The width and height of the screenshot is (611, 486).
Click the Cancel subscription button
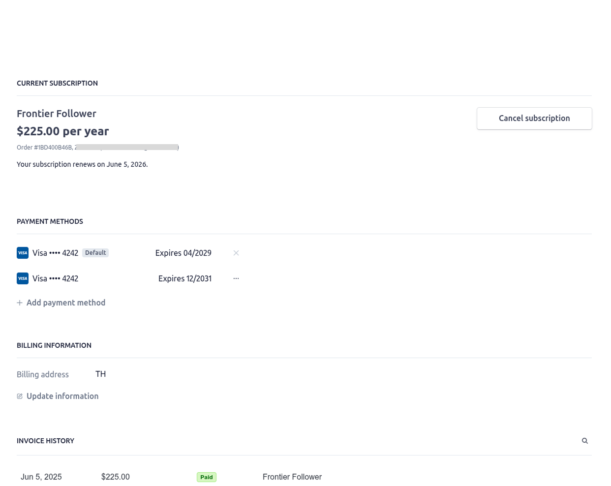pos(534,119)
